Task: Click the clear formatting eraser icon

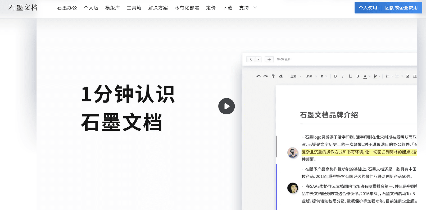Action: point(281,76)
